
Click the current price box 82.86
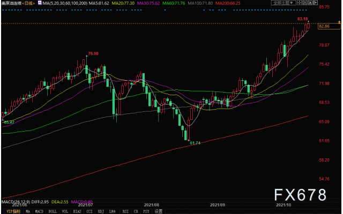[x=329, y=26]
